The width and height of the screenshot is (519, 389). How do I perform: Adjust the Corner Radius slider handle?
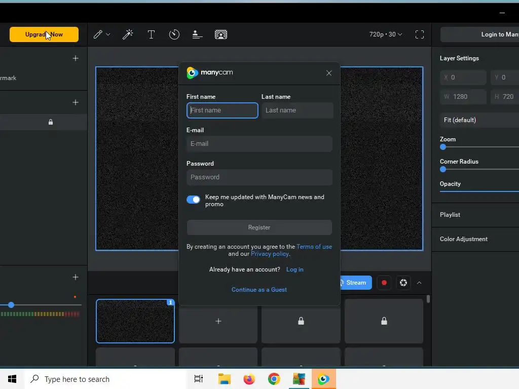[x=443, y=169]
